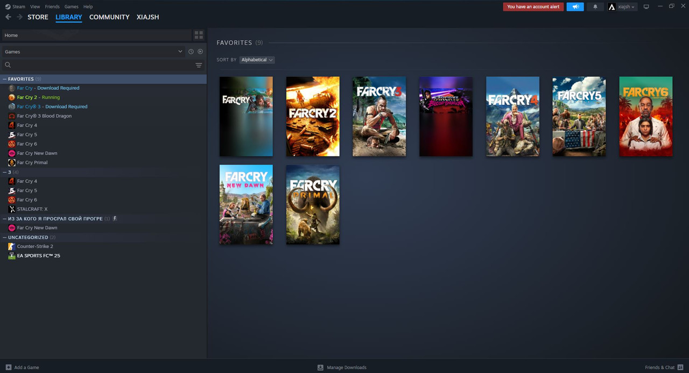Open the Far Cry 5 cover art
This screenshot has height=373, width=689.
click(x=579, y=116)
